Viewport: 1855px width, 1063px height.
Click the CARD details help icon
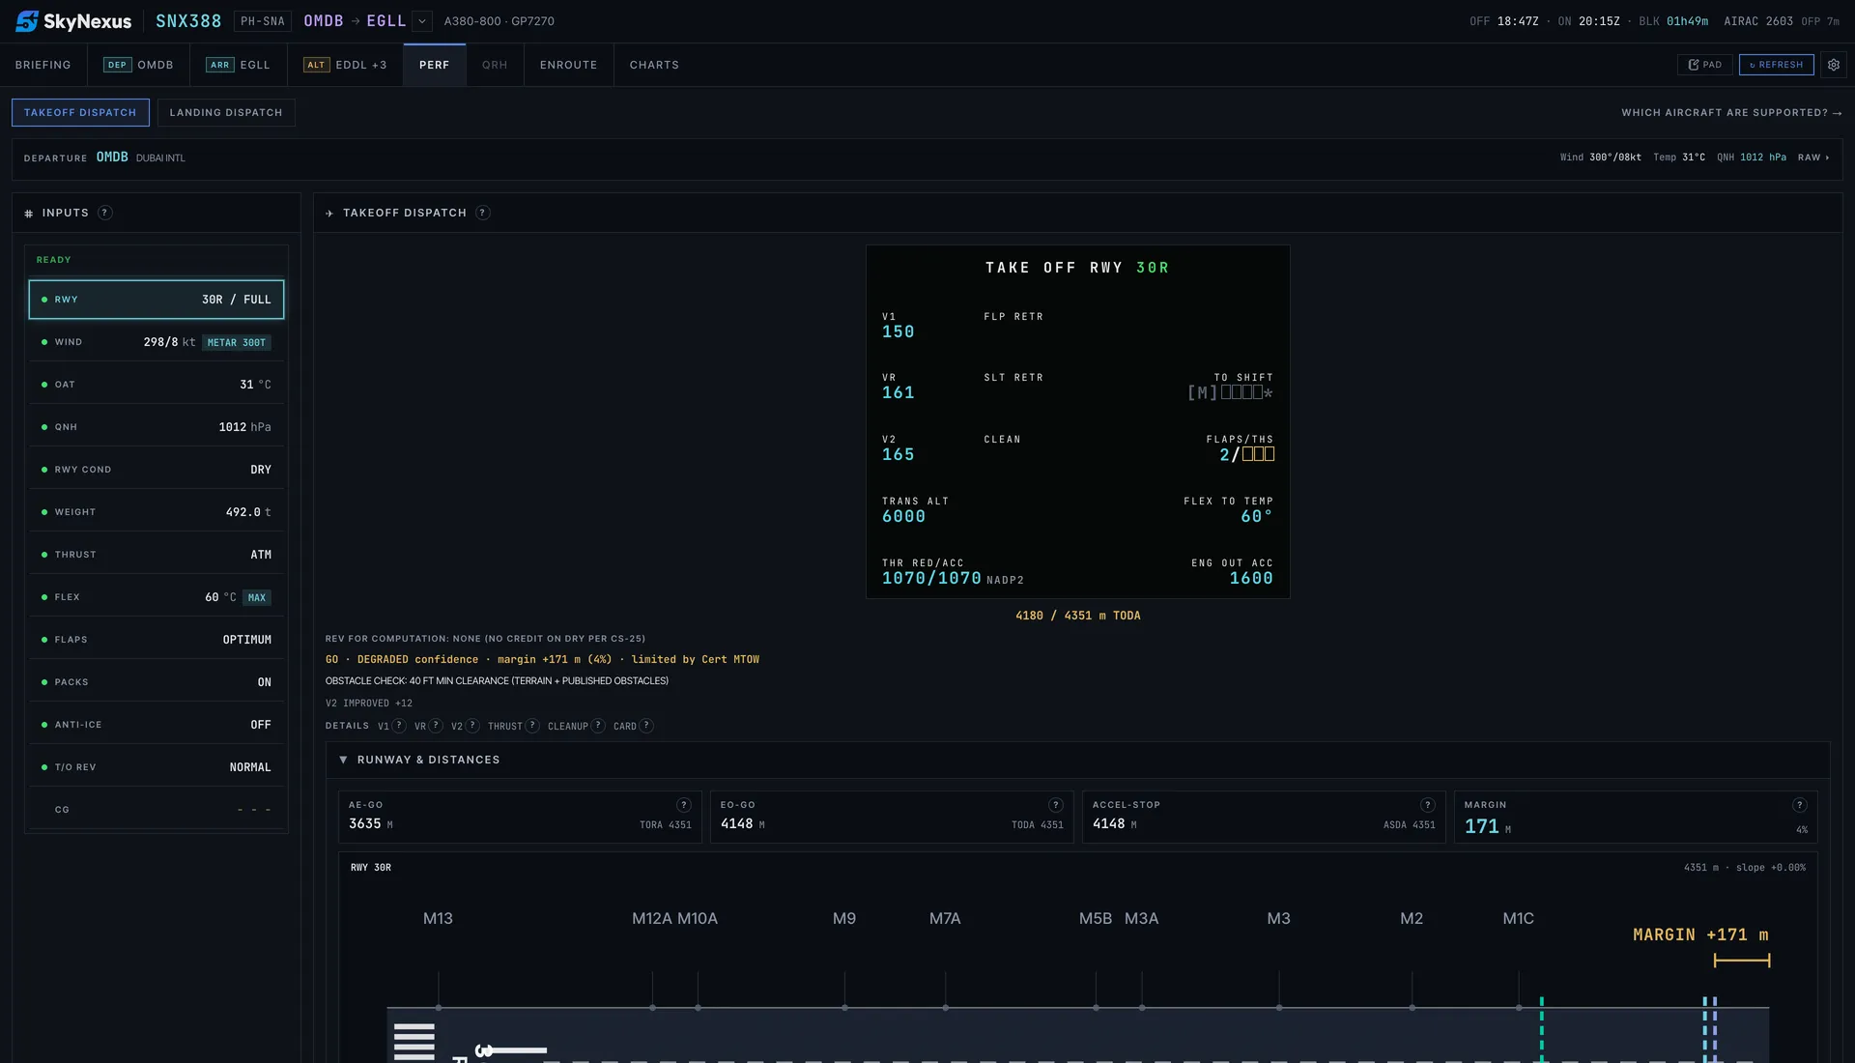point(646,726)
